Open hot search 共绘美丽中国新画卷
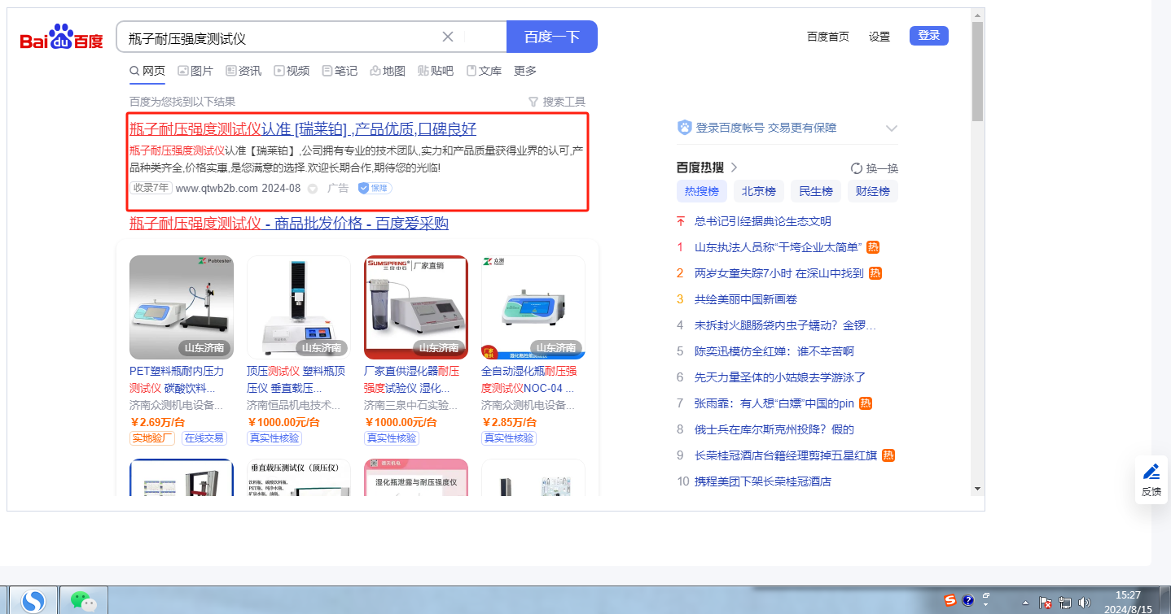 746,299
